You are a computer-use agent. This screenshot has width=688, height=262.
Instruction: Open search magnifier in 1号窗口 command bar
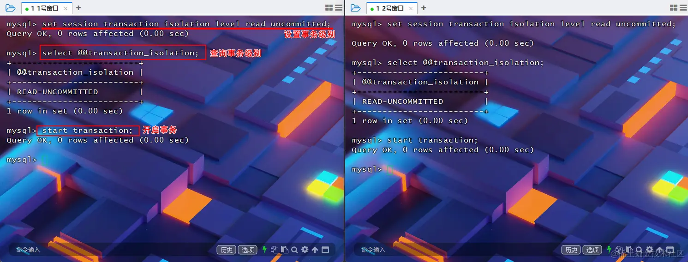click(294, 250)
